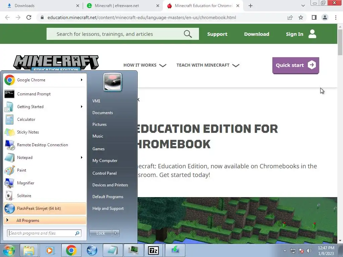This screenshot has height=257, width=343.
Task: Expand HOW IT WORKS dropdown
Action: [x=145, y=65]
